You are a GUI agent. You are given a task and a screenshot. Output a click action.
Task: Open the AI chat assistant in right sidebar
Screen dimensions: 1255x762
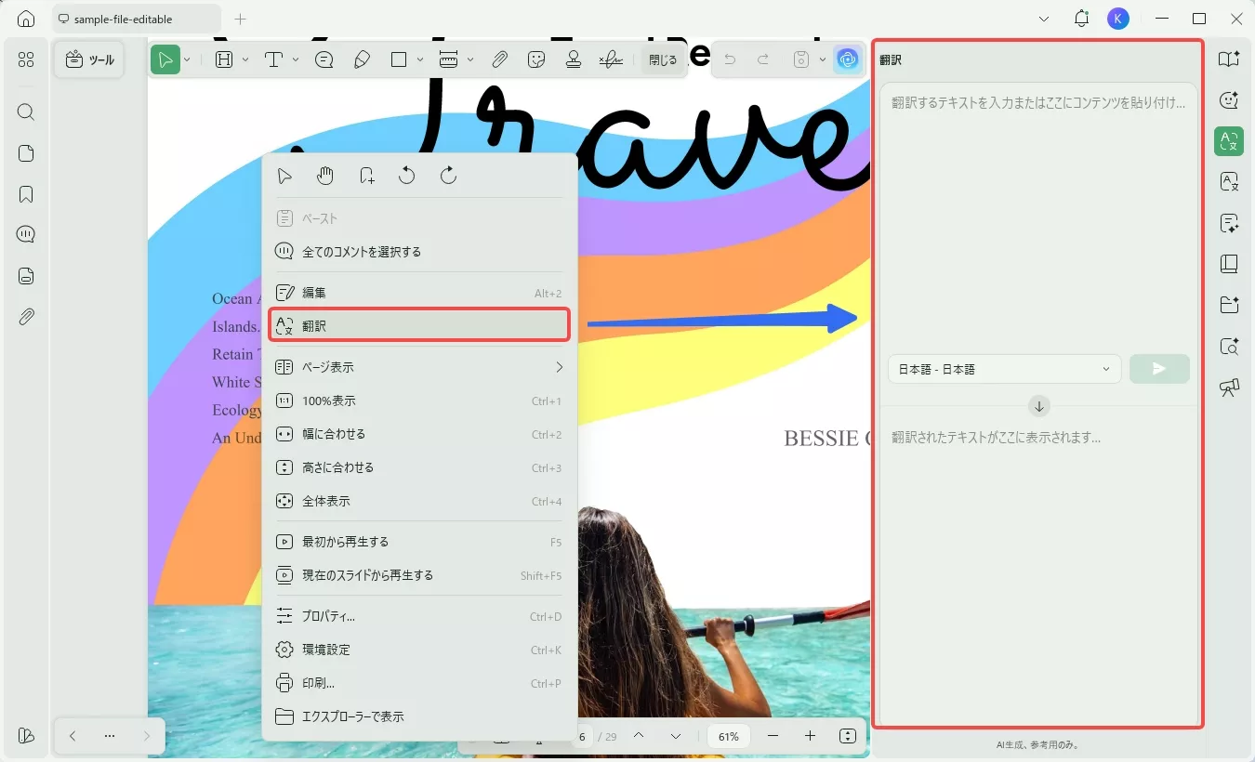click(1228, 99)
